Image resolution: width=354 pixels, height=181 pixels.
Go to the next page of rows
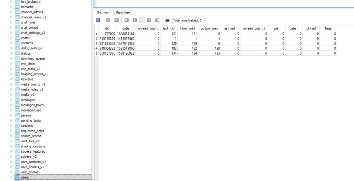click(149, 20)
